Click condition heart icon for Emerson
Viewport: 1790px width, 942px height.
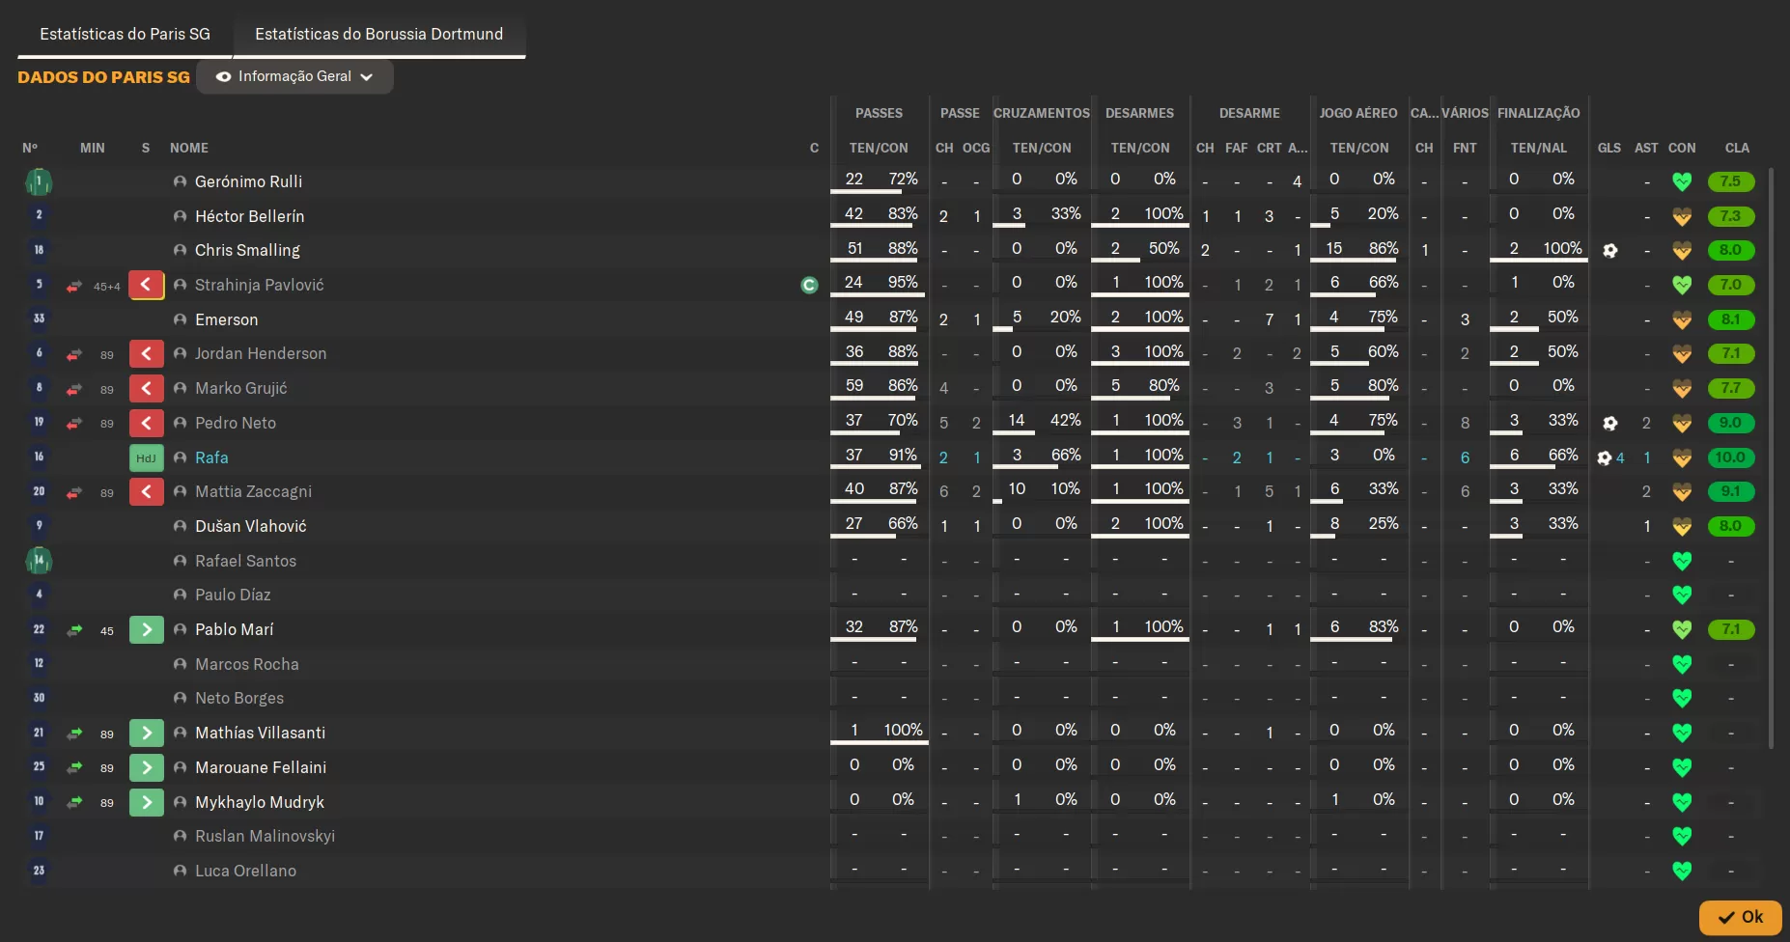(x=1682, y=319)
